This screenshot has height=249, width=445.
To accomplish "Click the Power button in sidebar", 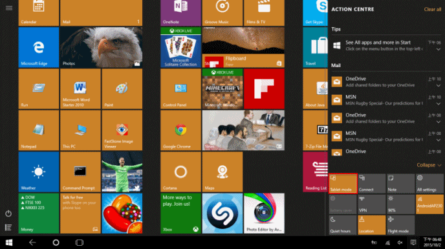I will pyautogui.click(x=8, y=214).
